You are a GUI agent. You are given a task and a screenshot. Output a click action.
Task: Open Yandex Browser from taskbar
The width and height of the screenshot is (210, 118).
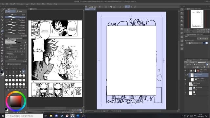coord(67,116)
